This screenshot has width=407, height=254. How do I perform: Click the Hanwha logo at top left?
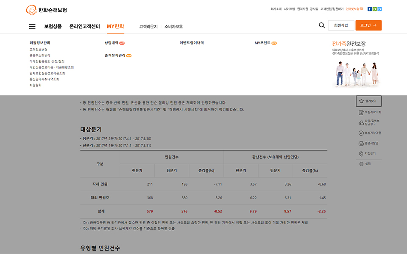click(x=47, y=10)
